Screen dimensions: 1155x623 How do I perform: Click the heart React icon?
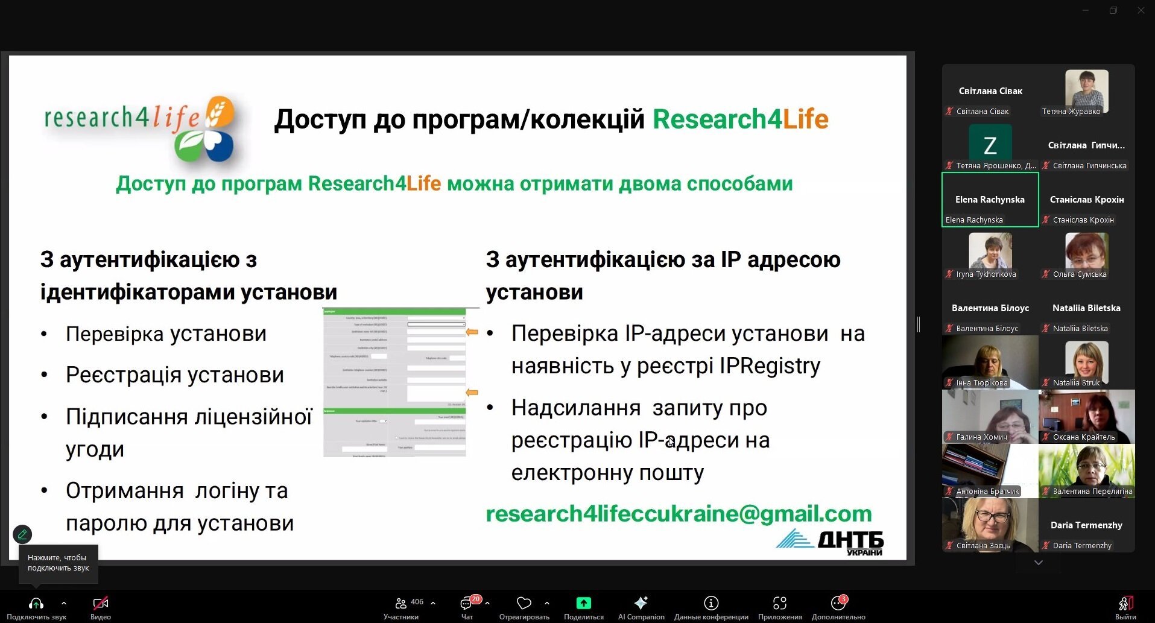pos(524,603)
